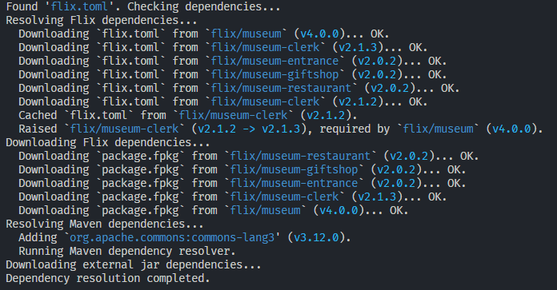Image resolution: width=557 pixels, height=290 pixels.
Task: Click 'OK.' in the museum-restaurant flix.toml line
Action: pyautogui.click(x=450, y=88)
